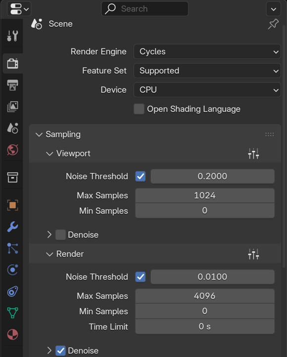The height and width of the screenshot is (357, 287).
Task: Collapse the Sampling panel
Action: click(39, 134)
